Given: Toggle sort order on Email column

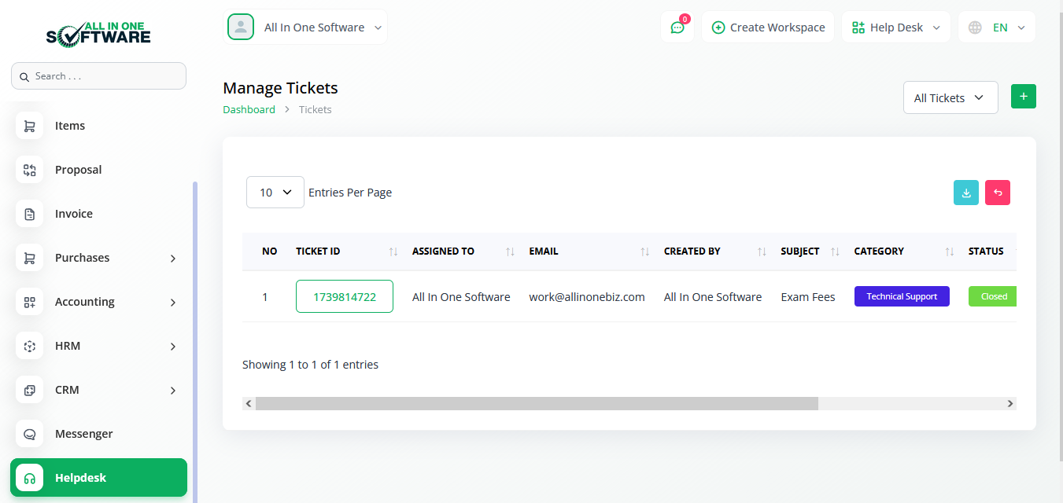Looking at the screenshot, I should coord(644,251).
